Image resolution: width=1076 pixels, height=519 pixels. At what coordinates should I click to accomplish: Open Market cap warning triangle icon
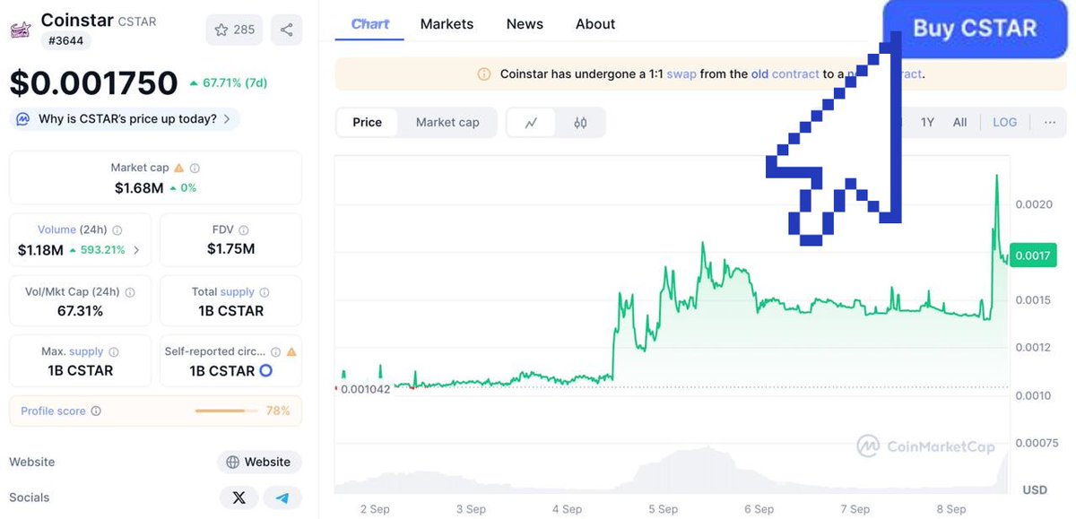coord(178,168)
